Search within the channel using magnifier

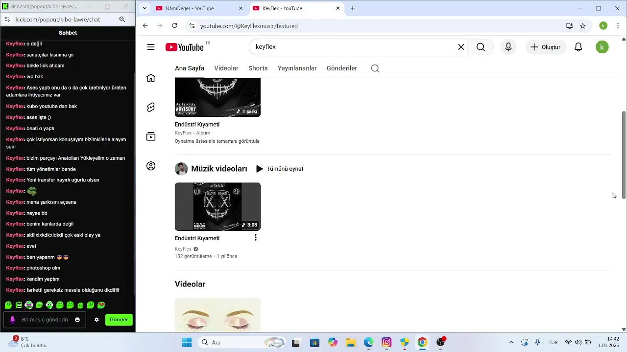(x=375, y=68)
